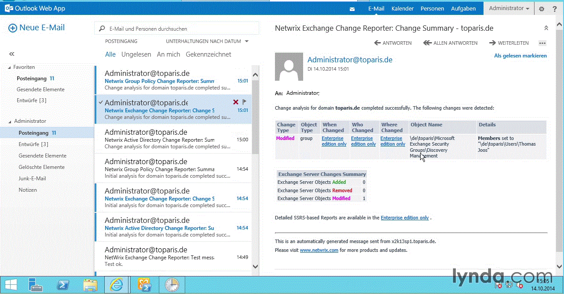Switch to Internet Explorer in the taskbar
Screen dimensions: 564x294
[x=117, y=285]
